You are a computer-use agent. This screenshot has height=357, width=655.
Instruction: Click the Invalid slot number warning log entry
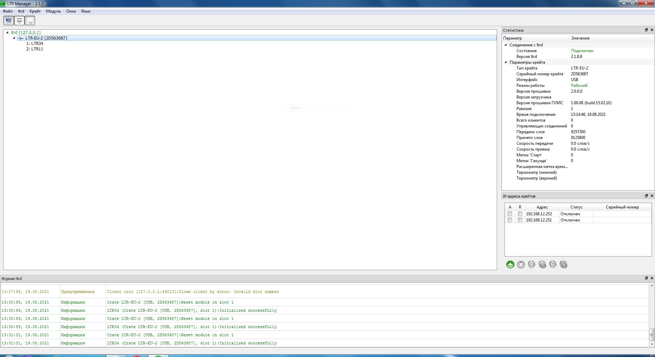pos(193,292)
